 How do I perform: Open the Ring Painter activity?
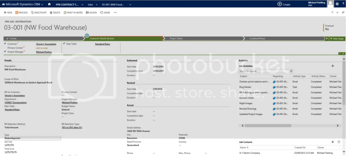[x=245, y=87]
